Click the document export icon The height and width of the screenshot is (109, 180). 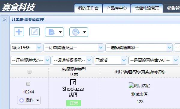(52, 32)
